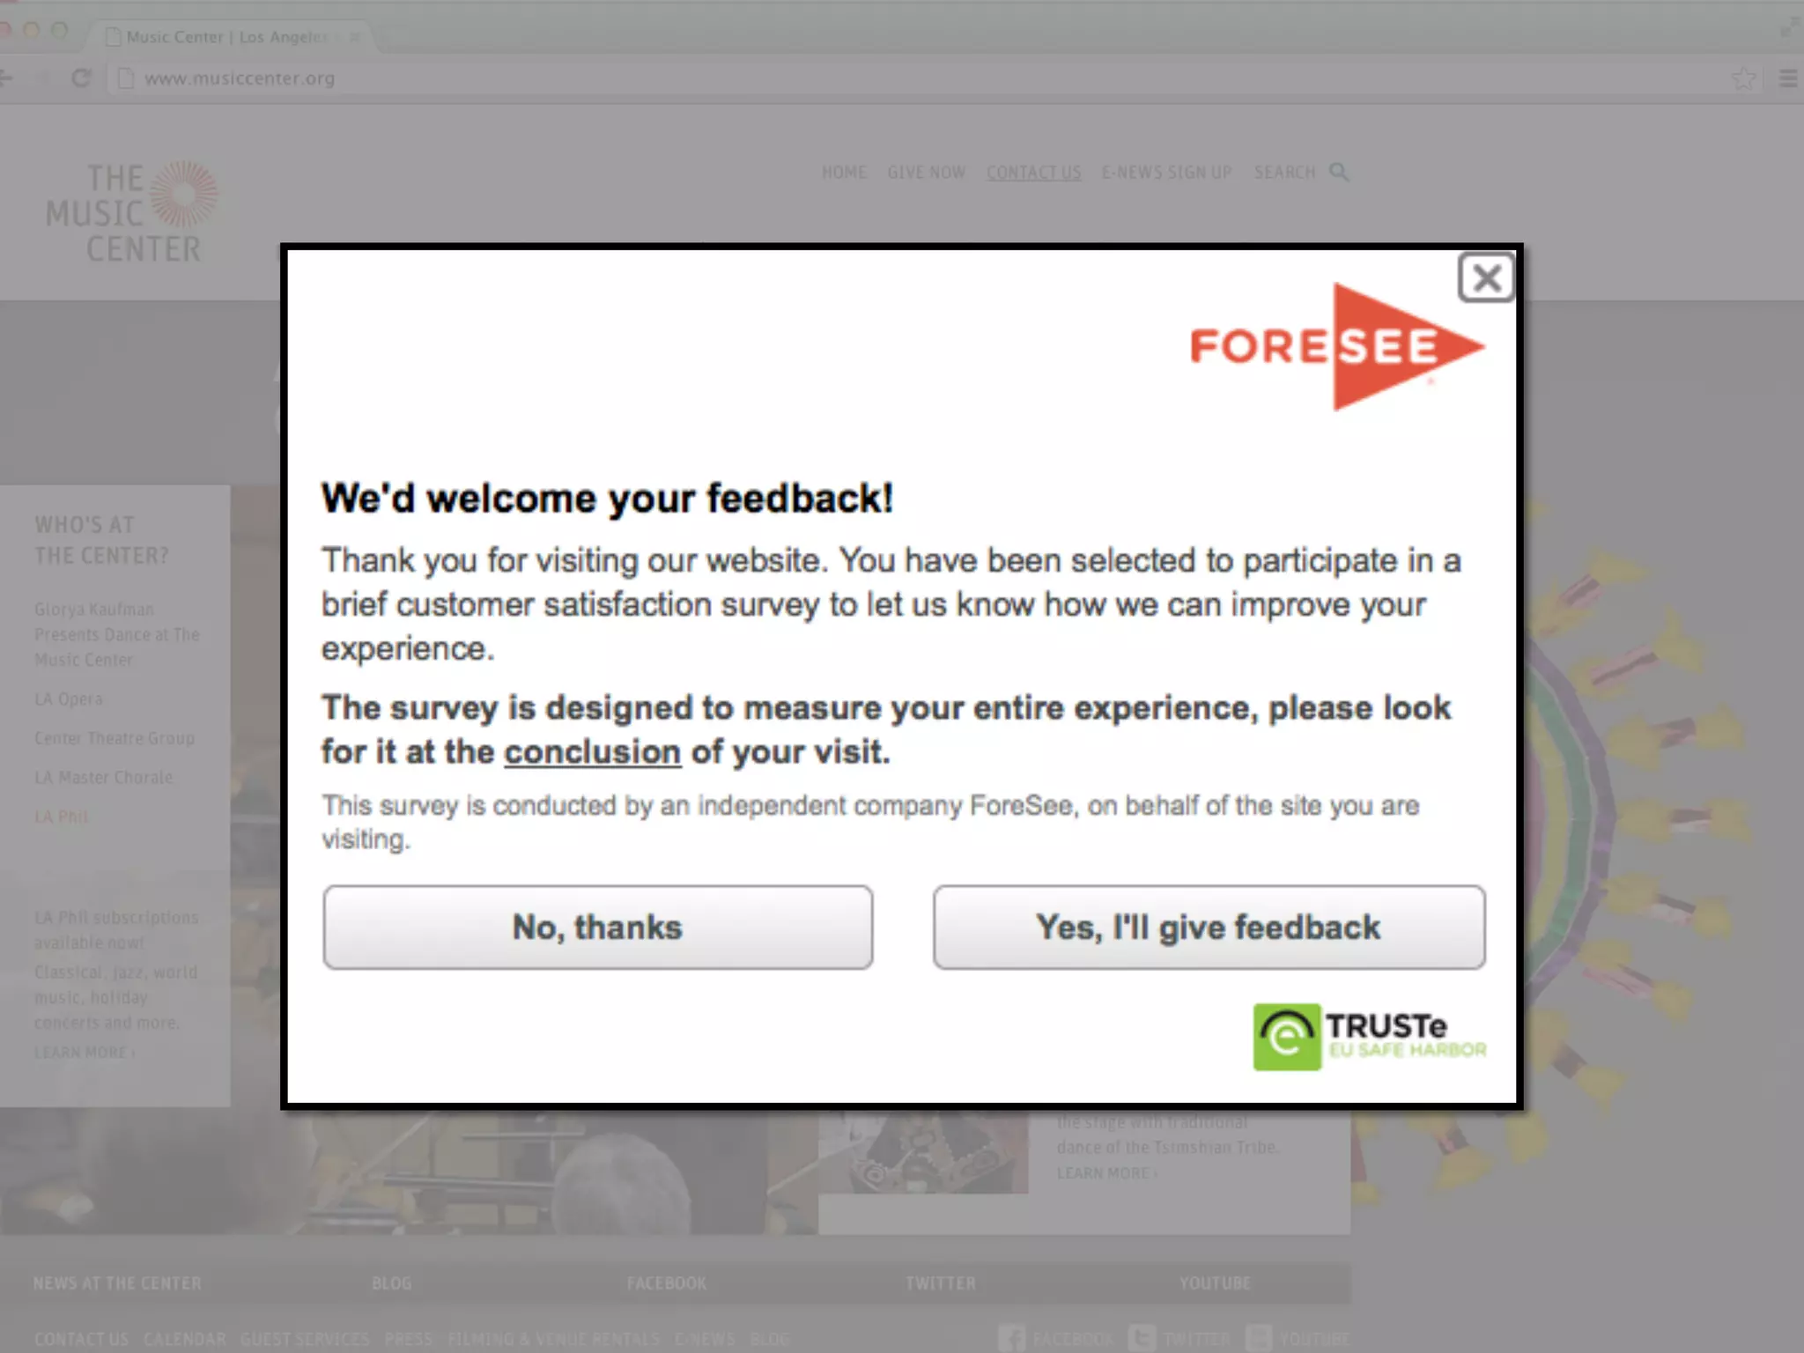Accept with Yes, I'll give feedback
1804x1353 pixels.
pyautogui.click(x=1209, y=928)
